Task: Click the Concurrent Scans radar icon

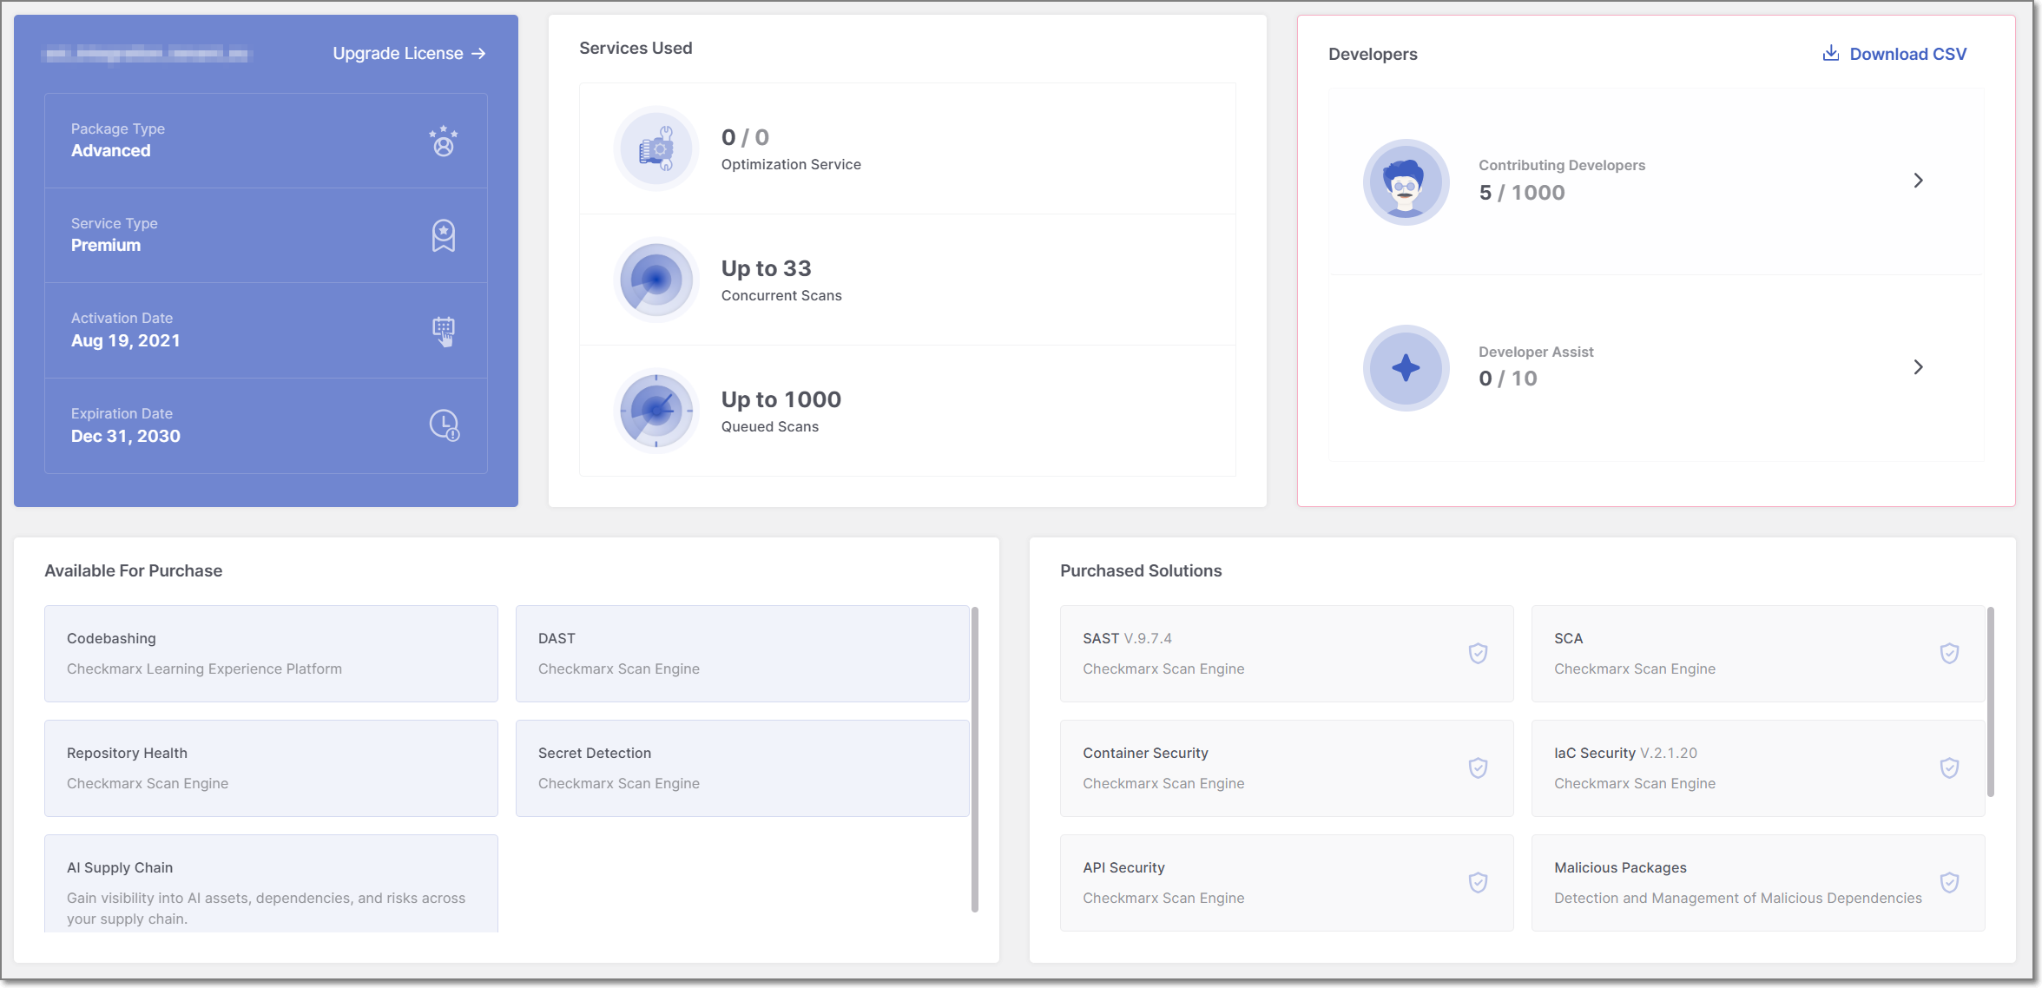Action: coord(656,280)
